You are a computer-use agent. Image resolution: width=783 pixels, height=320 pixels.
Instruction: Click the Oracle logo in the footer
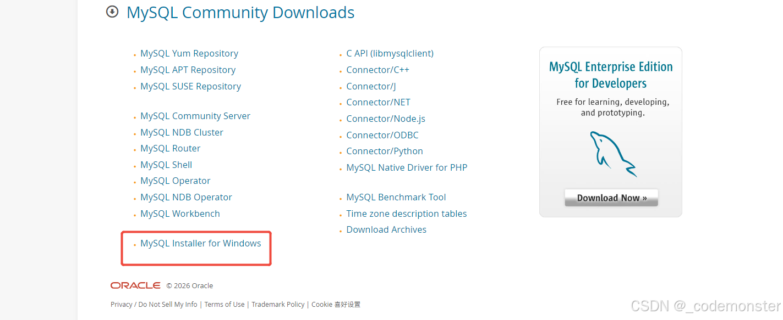coord(135,285)
